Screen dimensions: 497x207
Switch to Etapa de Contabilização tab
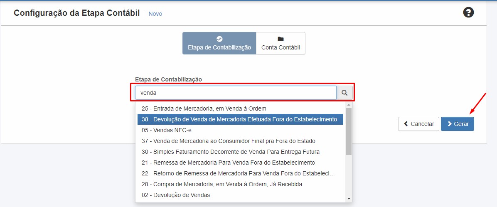[219, 43]
